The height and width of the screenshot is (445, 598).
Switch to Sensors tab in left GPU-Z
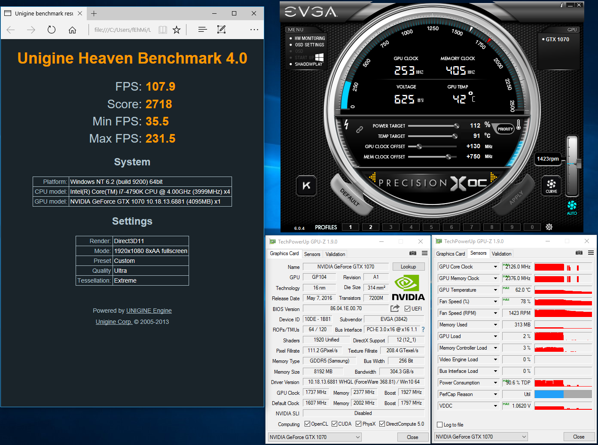(312, 254)
